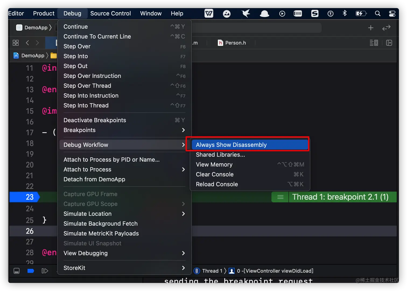The image size is (407, 291).
Task: Go forward with the right chevron
Action: tap(37, 43)
